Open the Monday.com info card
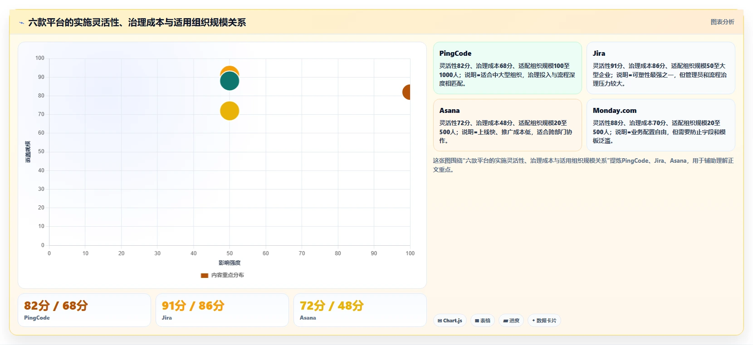Image resolution: width=753 pixels, height=345 pixels. pyautogui.click(x=660, y=125)
